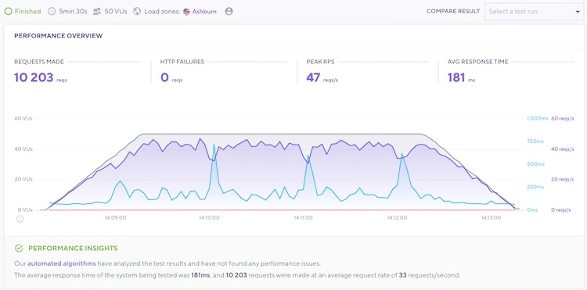The image size is (587, 290).
Task: Open the Select a test run dropdown
Action: pos(534,12)
